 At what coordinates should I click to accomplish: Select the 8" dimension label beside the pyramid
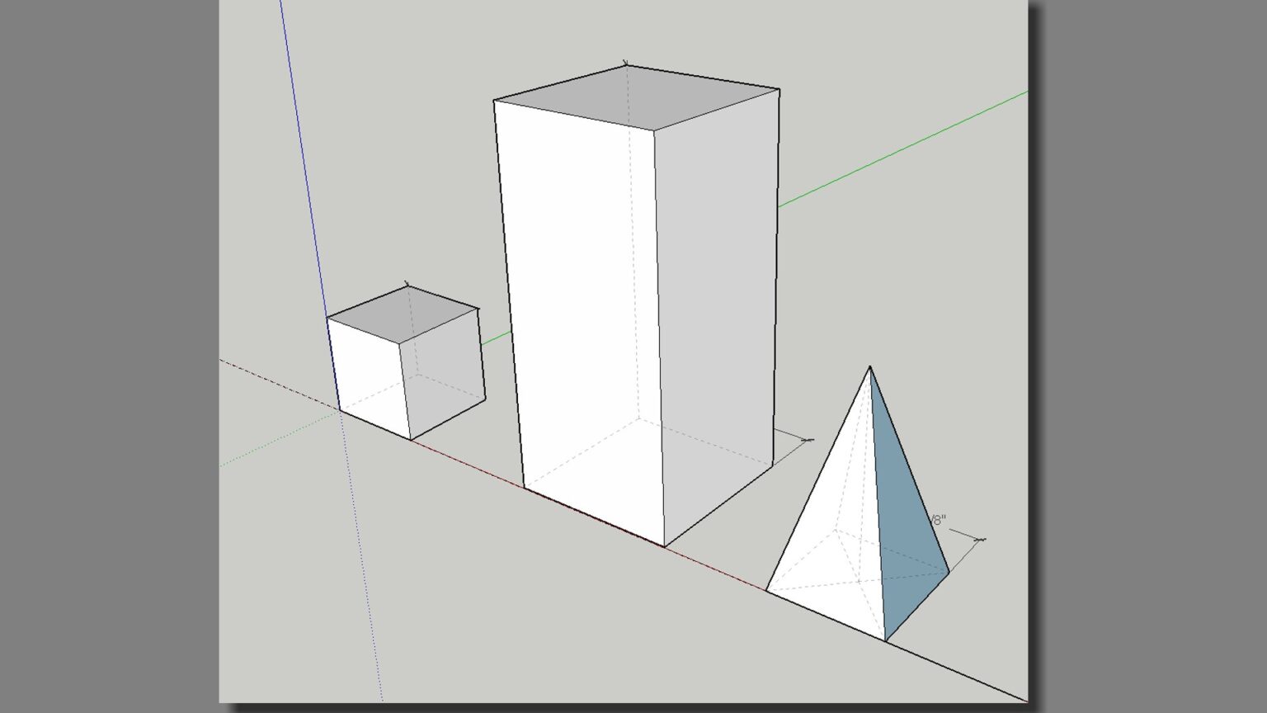tap(939, 520)
